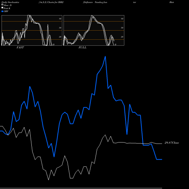Click the 'FULL' label under the chart
This screenshot has height=189, width=189.
pos(82,48)
